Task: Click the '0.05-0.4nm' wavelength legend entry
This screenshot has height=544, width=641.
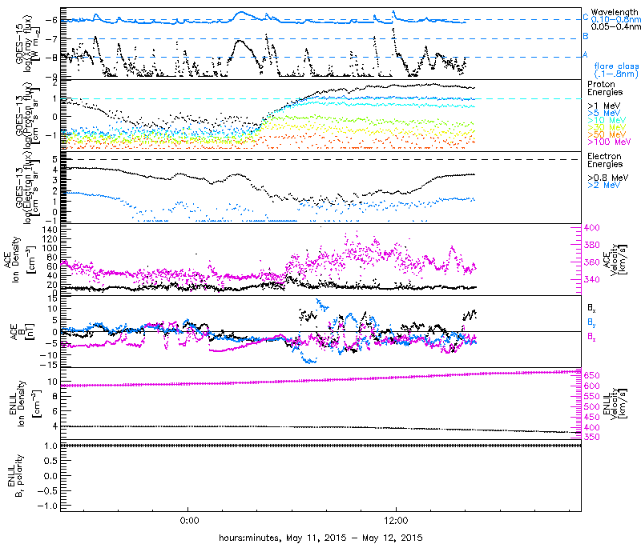Action: [x=615, y=26]
